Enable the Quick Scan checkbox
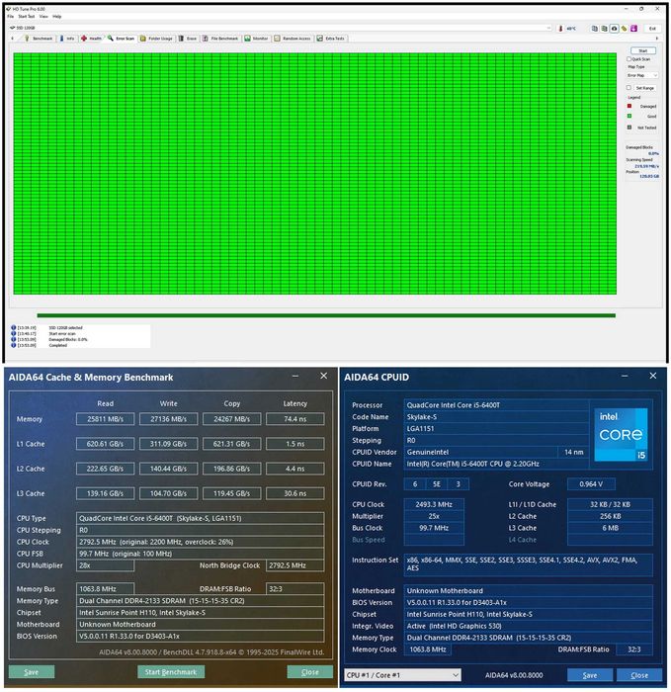The height and width of the screenshot is (692, 671). tap(629, 59)
